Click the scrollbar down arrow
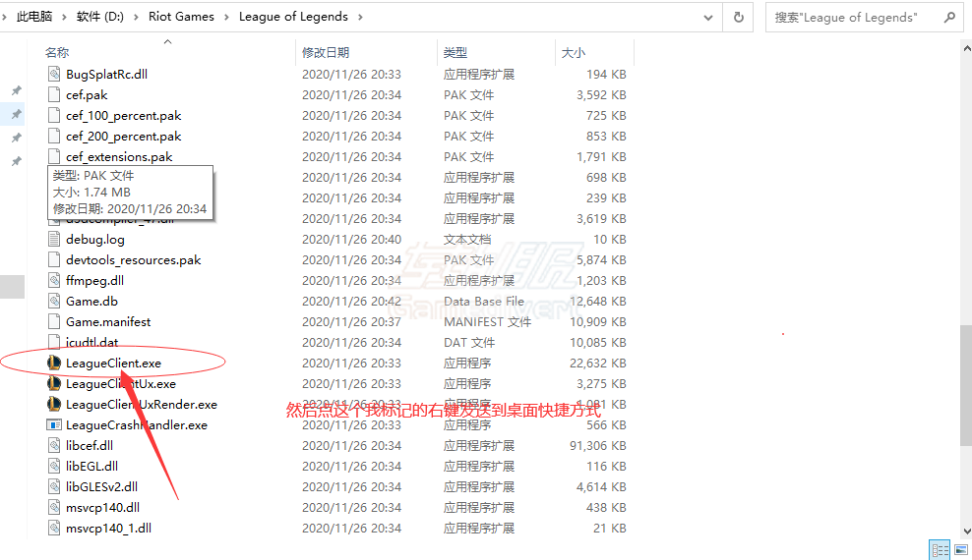 [966, 532]
